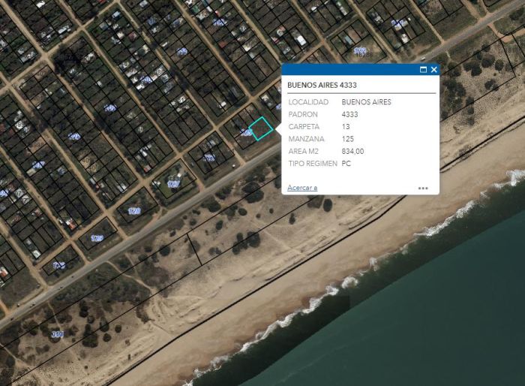Click the 'CARPETA' field label
Screen dimensions: 525x386
point(304,127)
